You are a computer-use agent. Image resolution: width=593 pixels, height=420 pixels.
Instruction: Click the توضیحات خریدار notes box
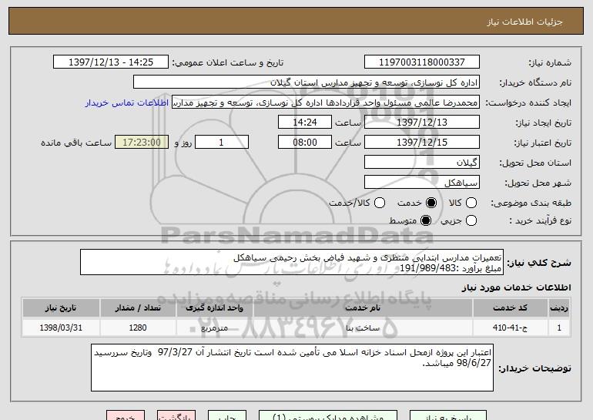[x=292, y=368]
